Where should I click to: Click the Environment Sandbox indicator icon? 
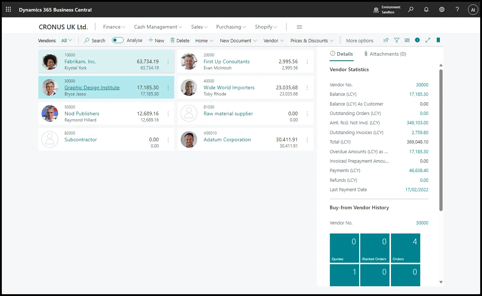[x=376, y=10]
